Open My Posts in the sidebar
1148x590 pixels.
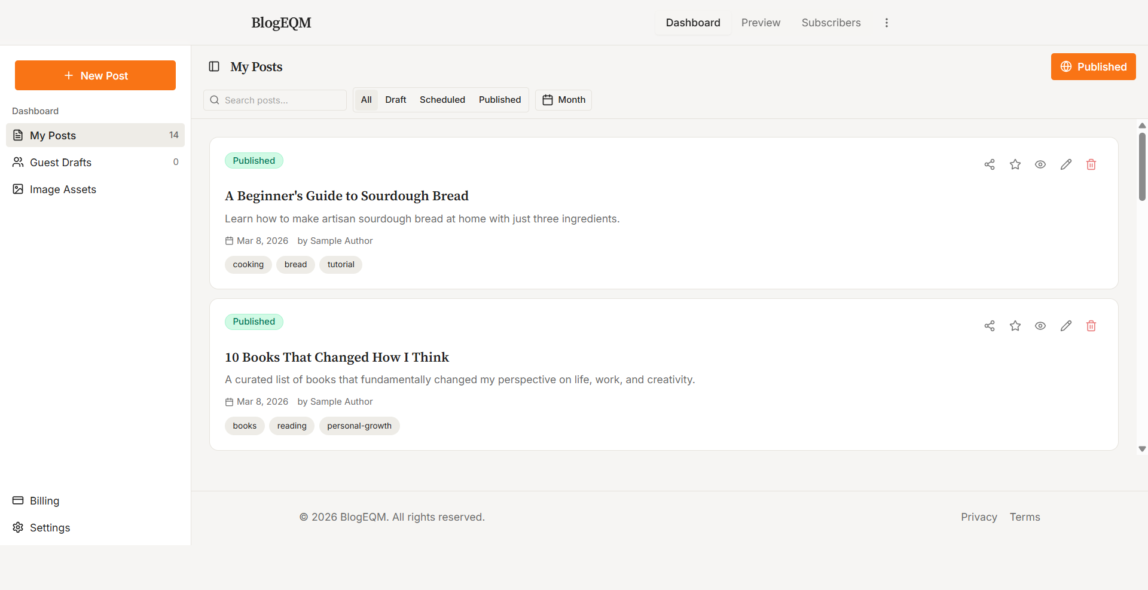tap(95, 135)
